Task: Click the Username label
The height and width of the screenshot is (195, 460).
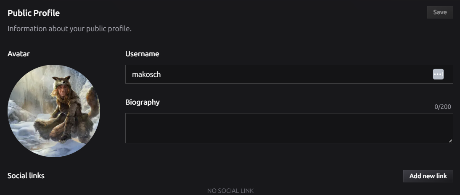Action: click(142, 54)
